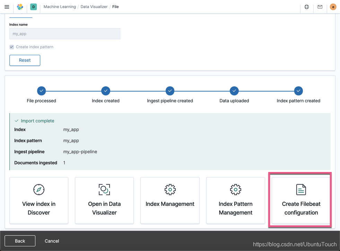Go to Data Visualizer breadcrumb

pos(94,7)
